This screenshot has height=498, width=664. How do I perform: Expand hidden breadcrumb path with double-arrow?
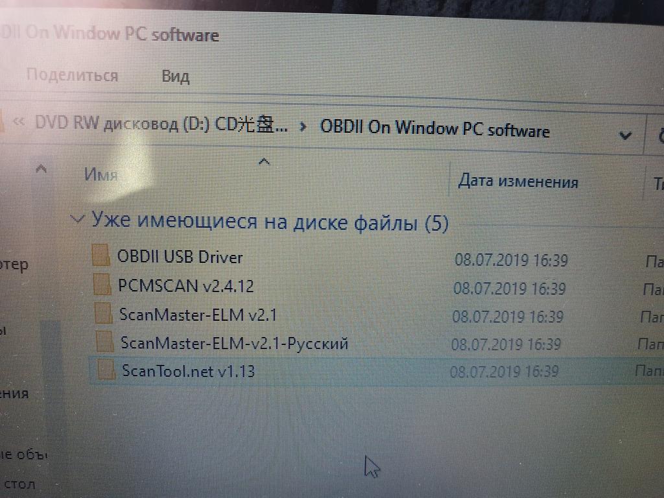point(18,121)
